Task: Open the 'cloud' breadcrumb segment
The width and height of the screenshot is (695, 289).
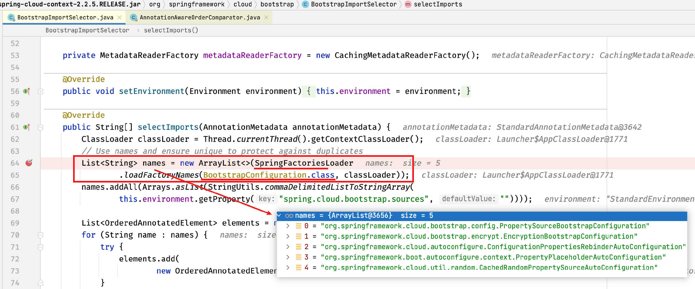Action: (243, 4)
